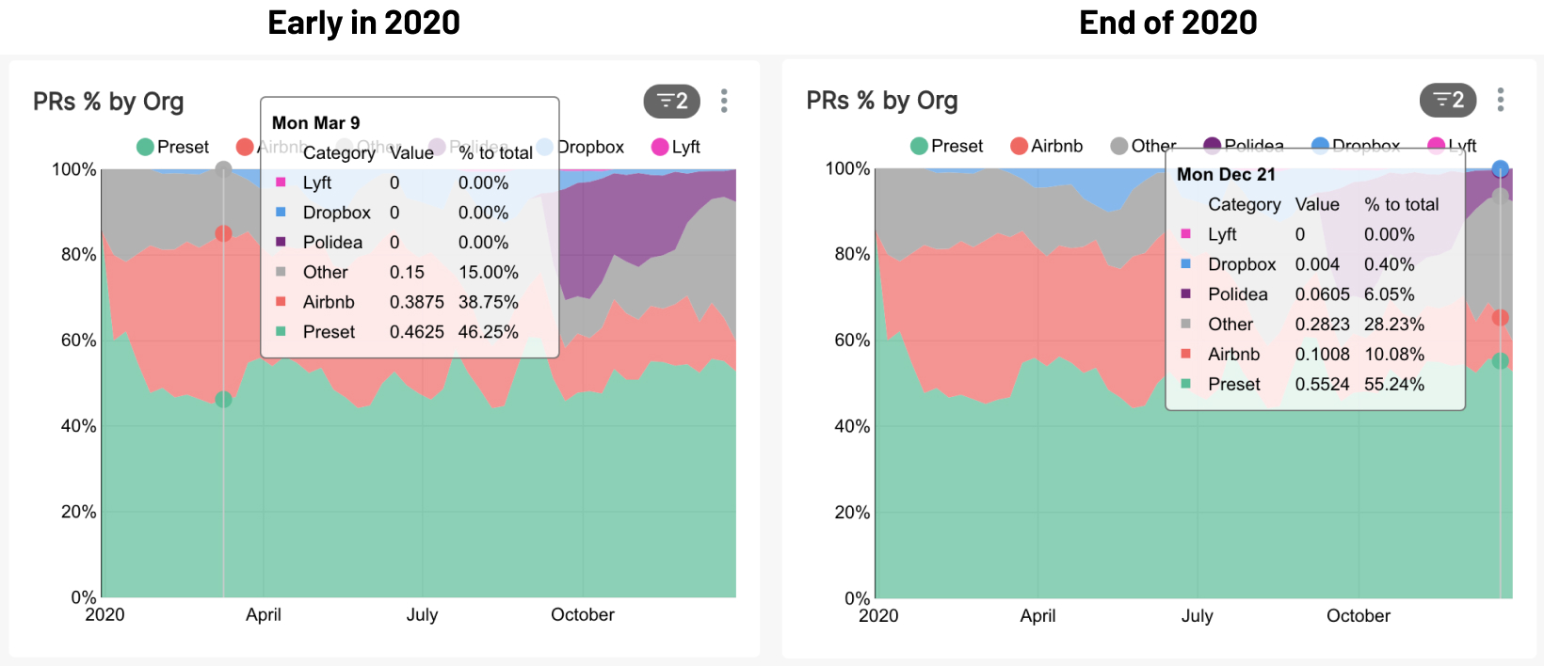Click left chart title PRs % by Org
1544x666 pixels.
[x=108, y=102]
